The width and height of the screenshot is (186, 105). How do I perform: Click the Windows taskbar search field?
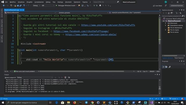coord(26,102)
